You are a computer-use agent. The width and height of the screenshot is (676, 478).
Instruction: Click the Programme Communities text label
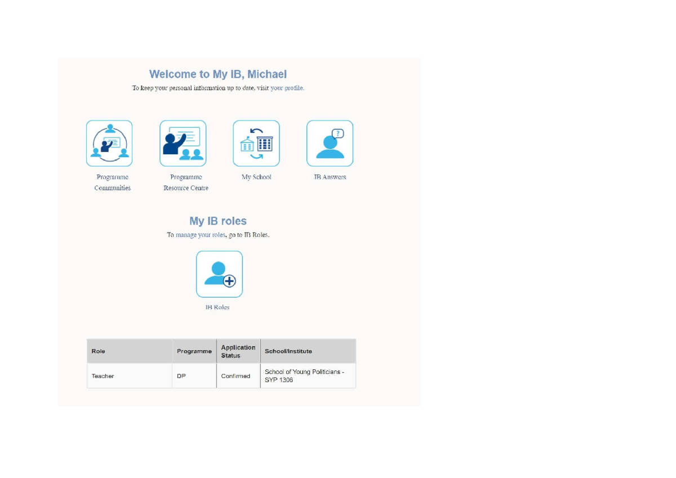[x=113, y=182]
